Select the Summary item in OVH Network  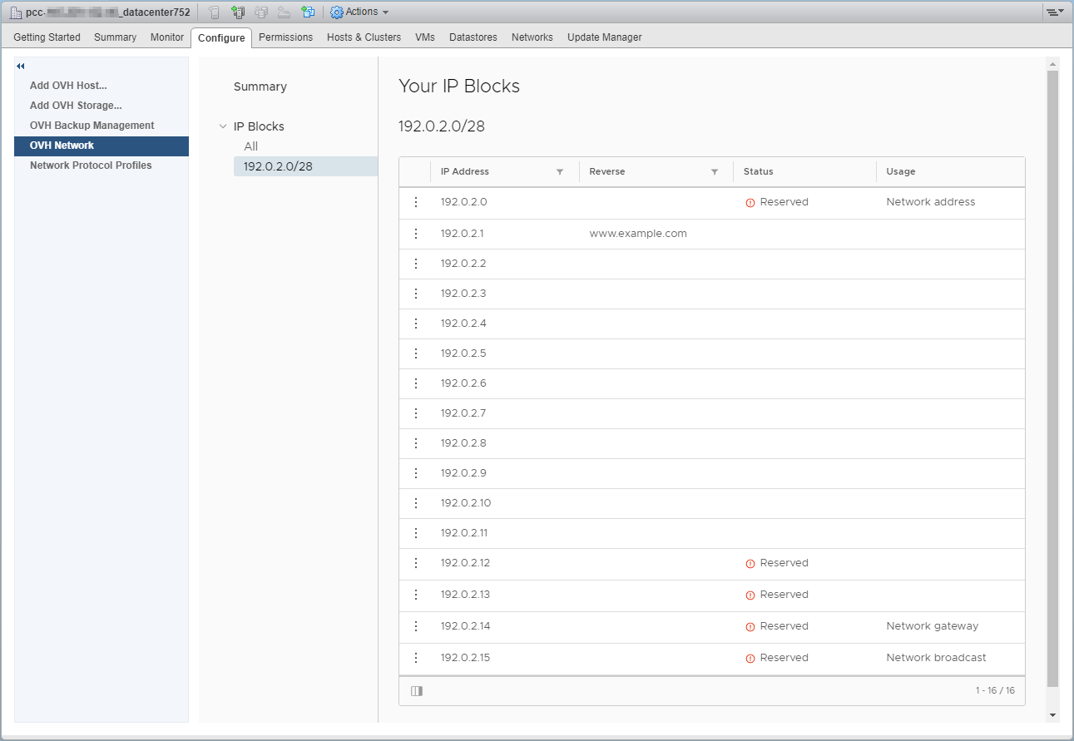tap(260, 86)
